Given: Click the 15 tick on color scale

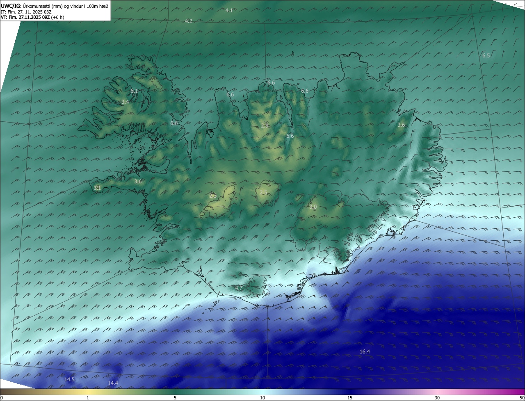Looking at the screenshot, I should [x=350, y=398].
